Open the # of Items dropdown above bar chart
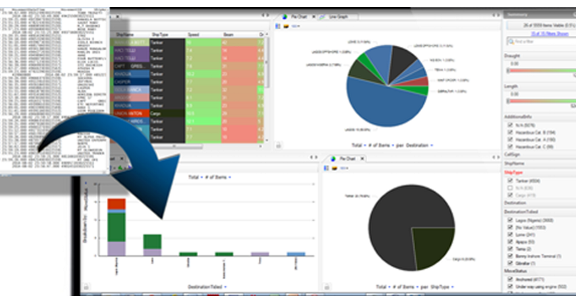Screen dimensions: 576x302 point(218,177)
